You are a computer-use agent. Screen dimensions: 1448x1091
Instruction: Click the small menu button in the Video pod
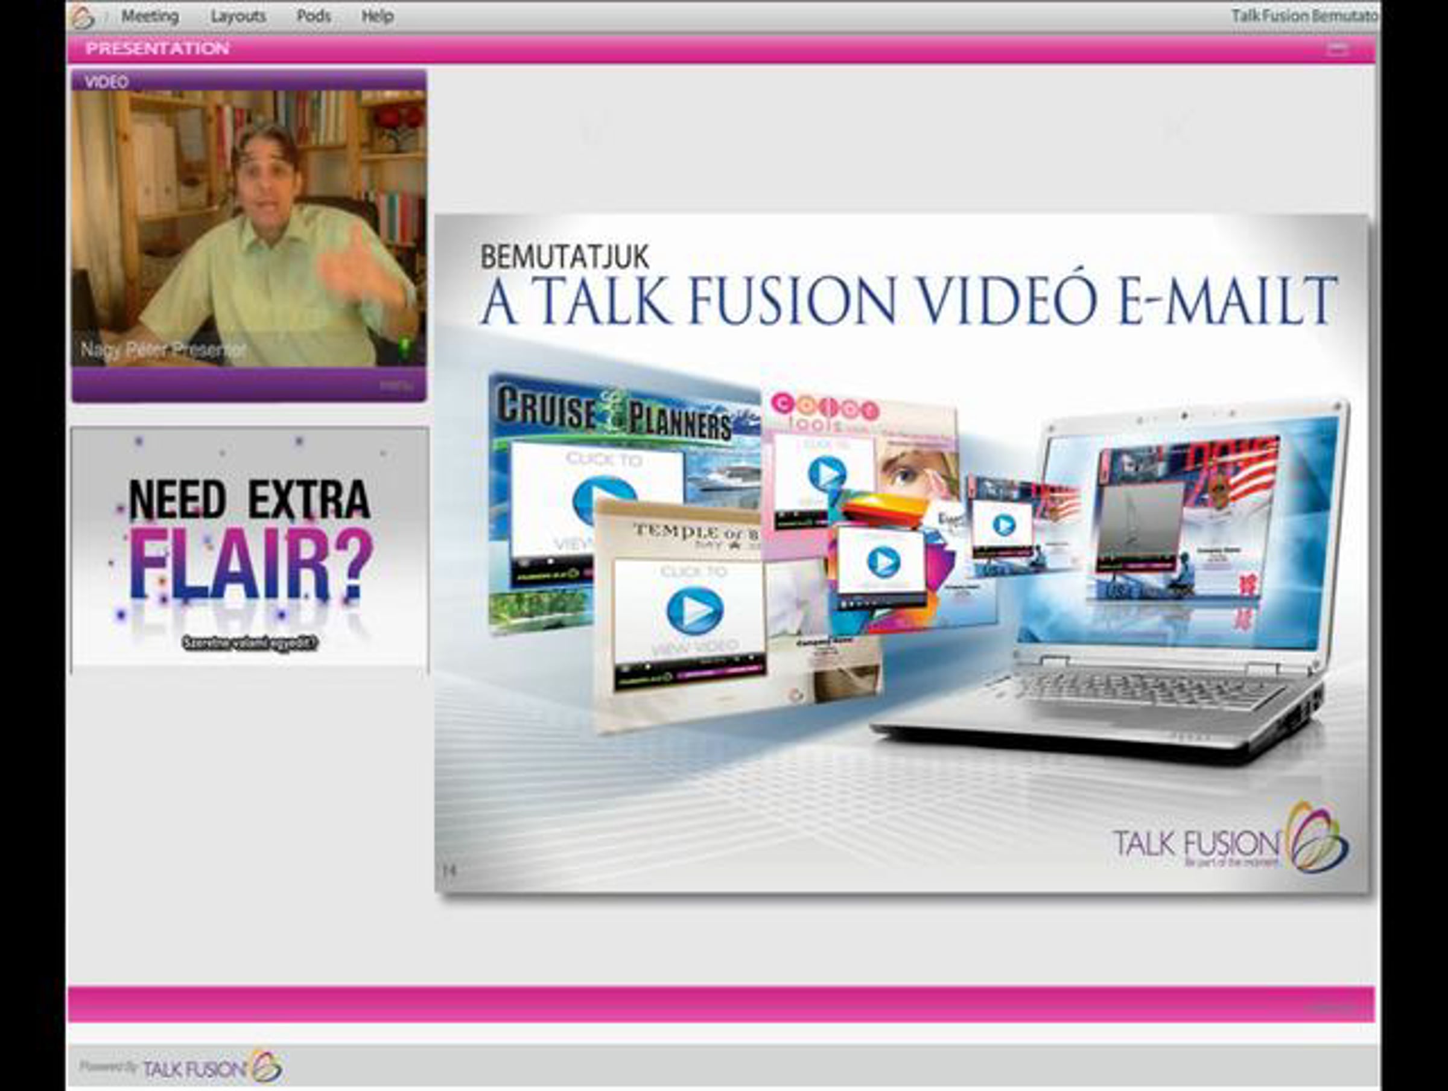[x=397, y=385]
